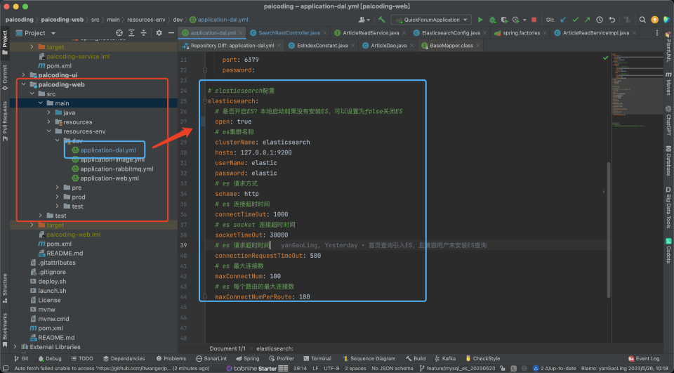
Task: Collapse the resources-env folder
Action: coord(48,131)
